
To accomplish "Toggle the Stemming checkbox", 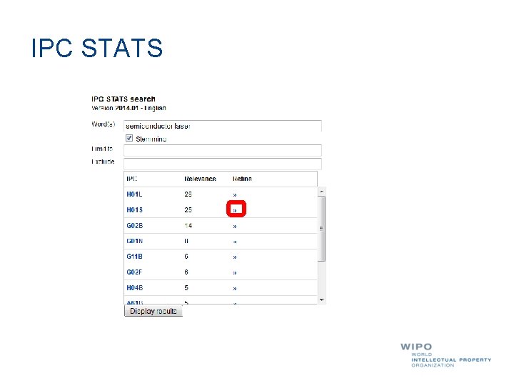I will pyautogui.click(x=129, y=138).
